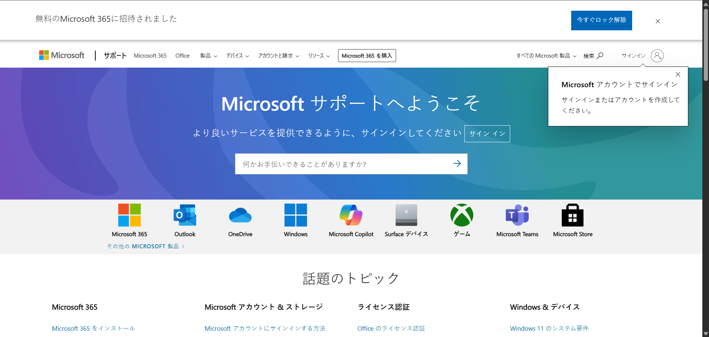Close the Microsoft アカウントでサインイン popup
709x337 pixels.
678,74
